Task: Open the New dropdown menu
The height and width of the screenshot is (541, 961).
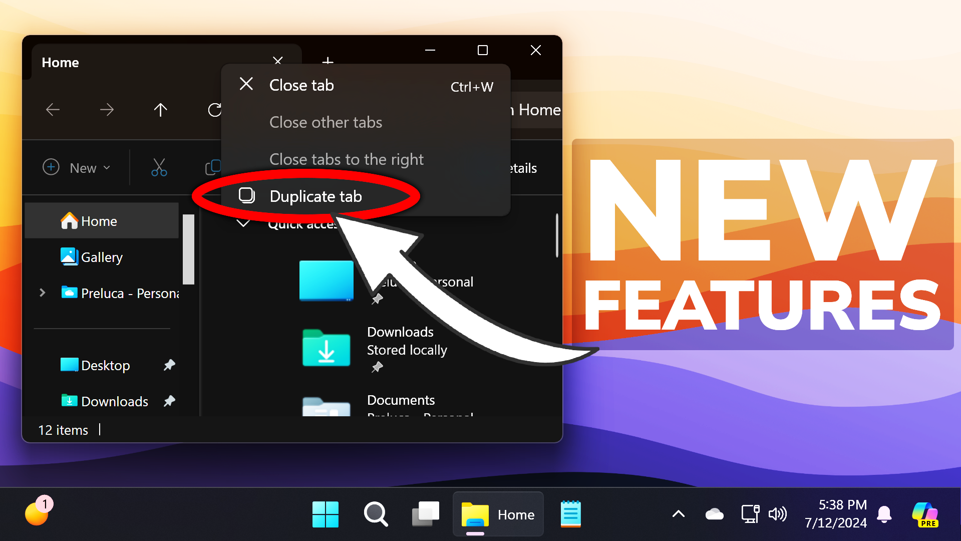Action: [78, 168]
